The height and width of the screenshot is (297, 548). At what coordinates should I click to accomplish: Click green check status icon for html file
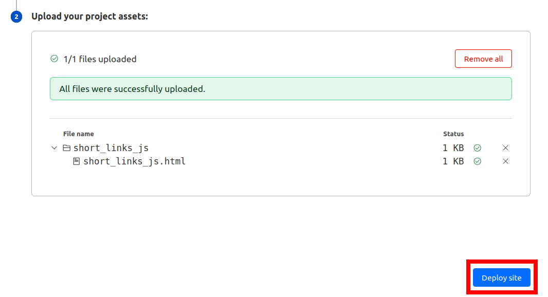click(478, 161)
